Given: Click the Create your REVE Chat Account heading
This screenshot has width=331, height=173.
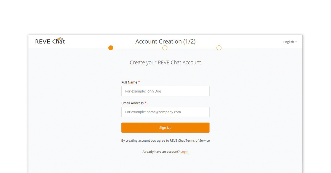Looking at the screenshot, I should pos(165,63).
